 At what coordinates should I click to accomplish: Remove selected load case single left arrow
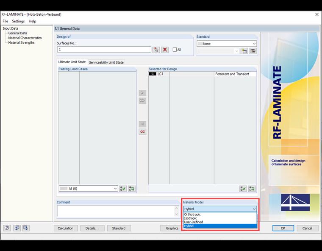142,124
